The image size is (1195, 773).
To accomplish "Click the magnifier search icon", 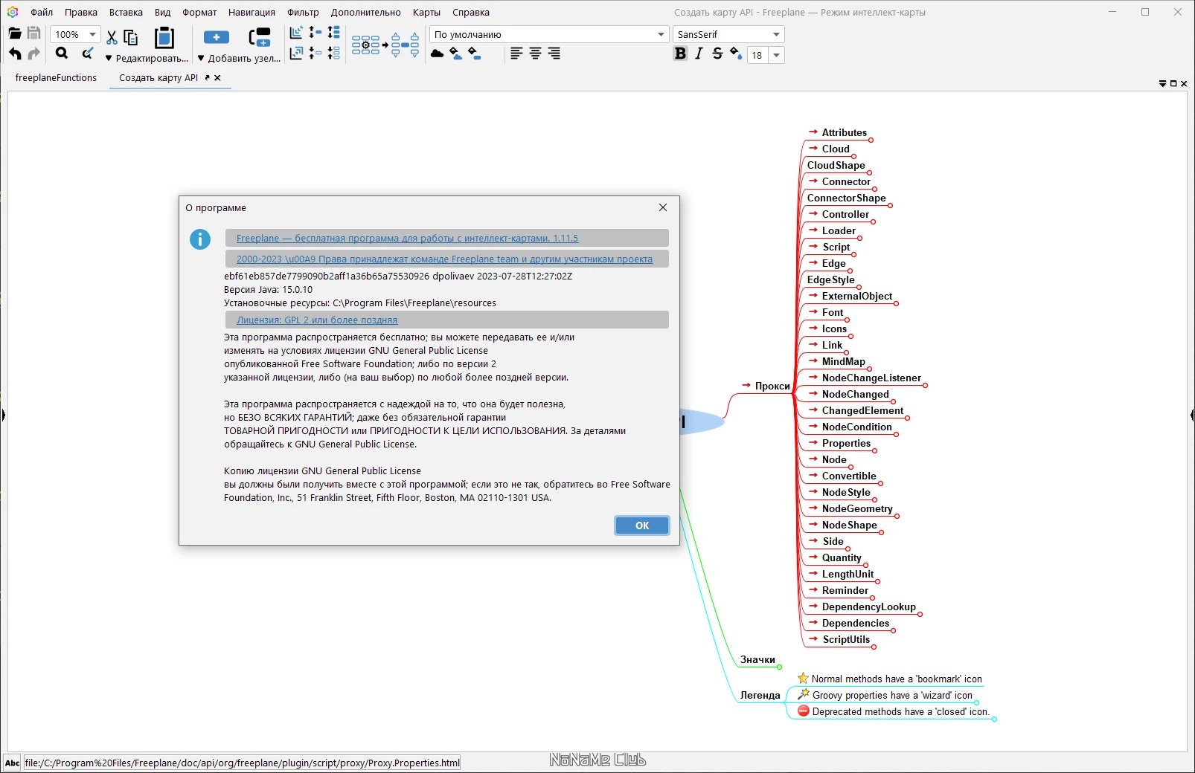I will 62,53.
